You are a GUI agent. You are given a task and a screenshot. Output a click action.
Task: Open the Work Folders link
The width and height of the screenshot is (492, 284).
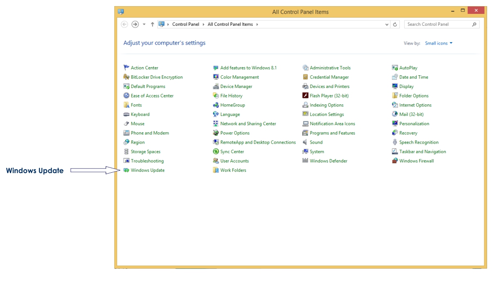coord(234,170)
